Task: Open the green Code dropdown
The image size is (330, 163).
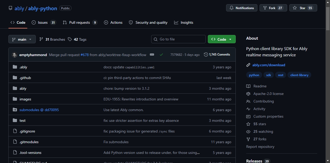Action: point(222,39)
